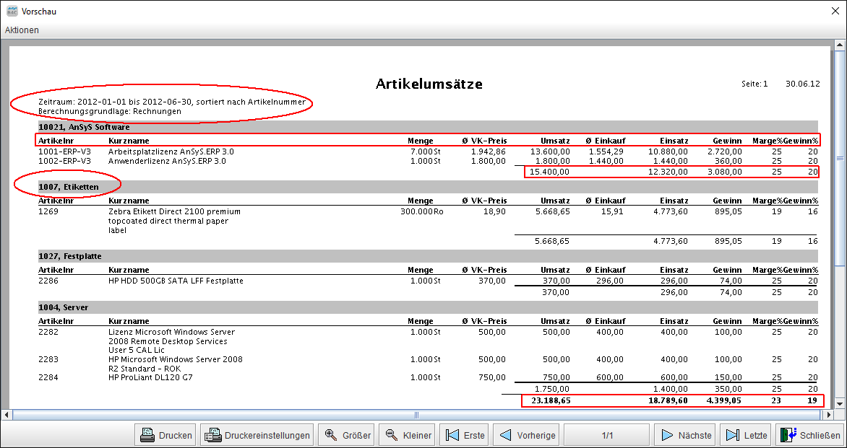Click the vertical scrollbar down arrow
The height and width of the screenshot is (448, 847).
(840, 403)
